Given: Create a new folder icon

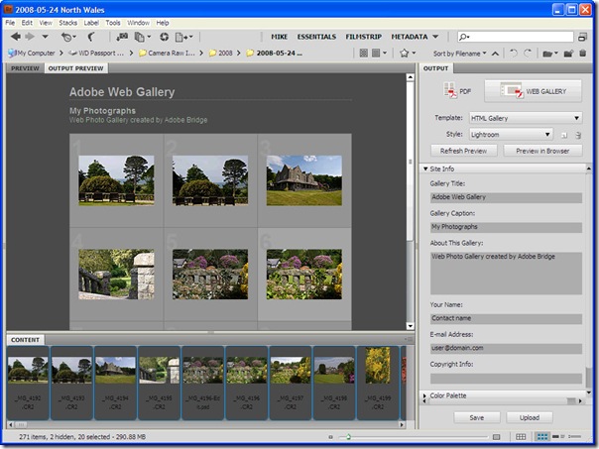Looking at the screenshot, I should (568, 54).
